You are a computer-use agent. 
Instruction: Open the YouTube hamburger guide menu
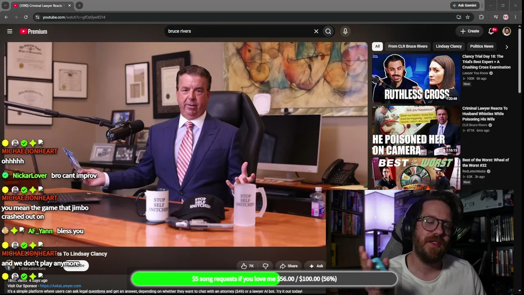(10, 31)
